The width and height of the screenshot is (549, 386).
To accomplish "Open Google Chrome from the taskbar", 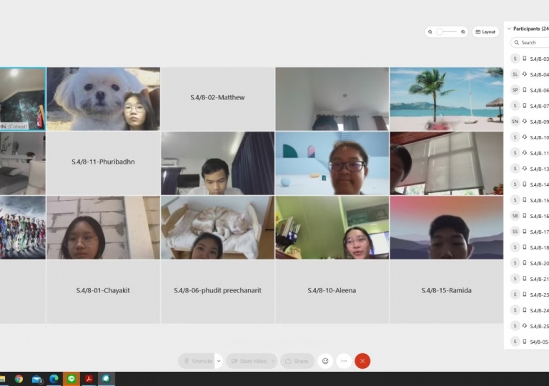I will pyautogui.click(x=19, y=379).
